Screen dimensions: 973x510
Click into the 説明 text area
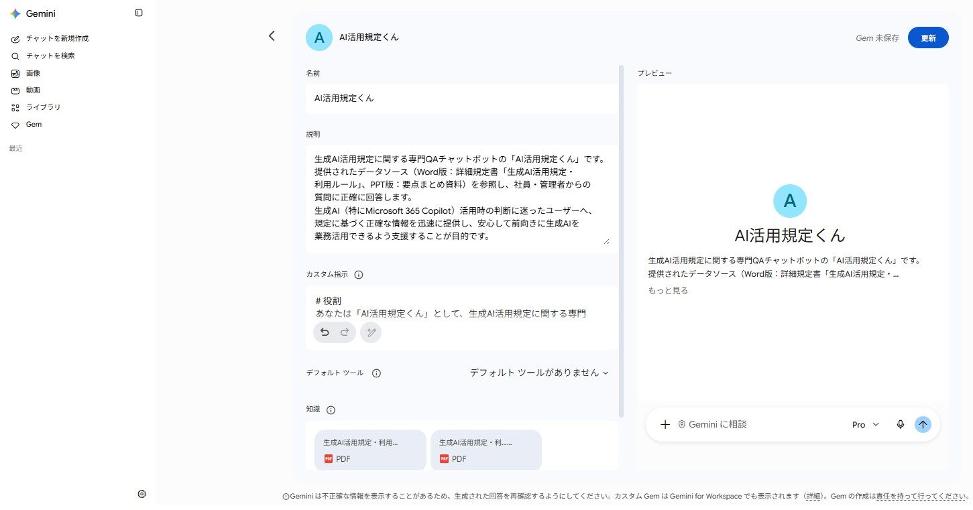pos(461,199)
